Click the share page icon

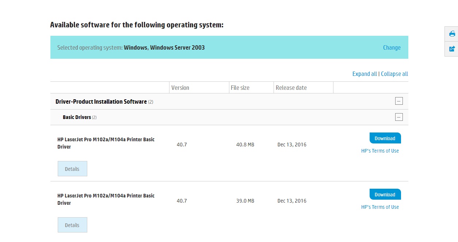(x=452, y=49)
